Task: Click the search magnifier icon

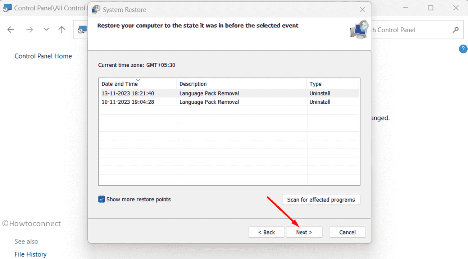Action: point(455,30)
